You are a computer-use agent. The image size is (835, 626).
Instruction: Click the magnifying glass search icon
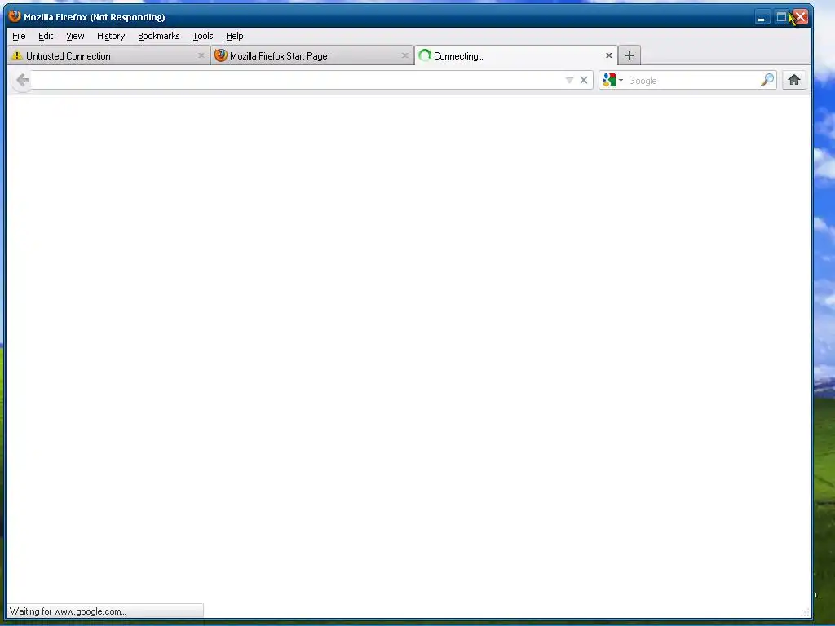click(x=767, y=81)
